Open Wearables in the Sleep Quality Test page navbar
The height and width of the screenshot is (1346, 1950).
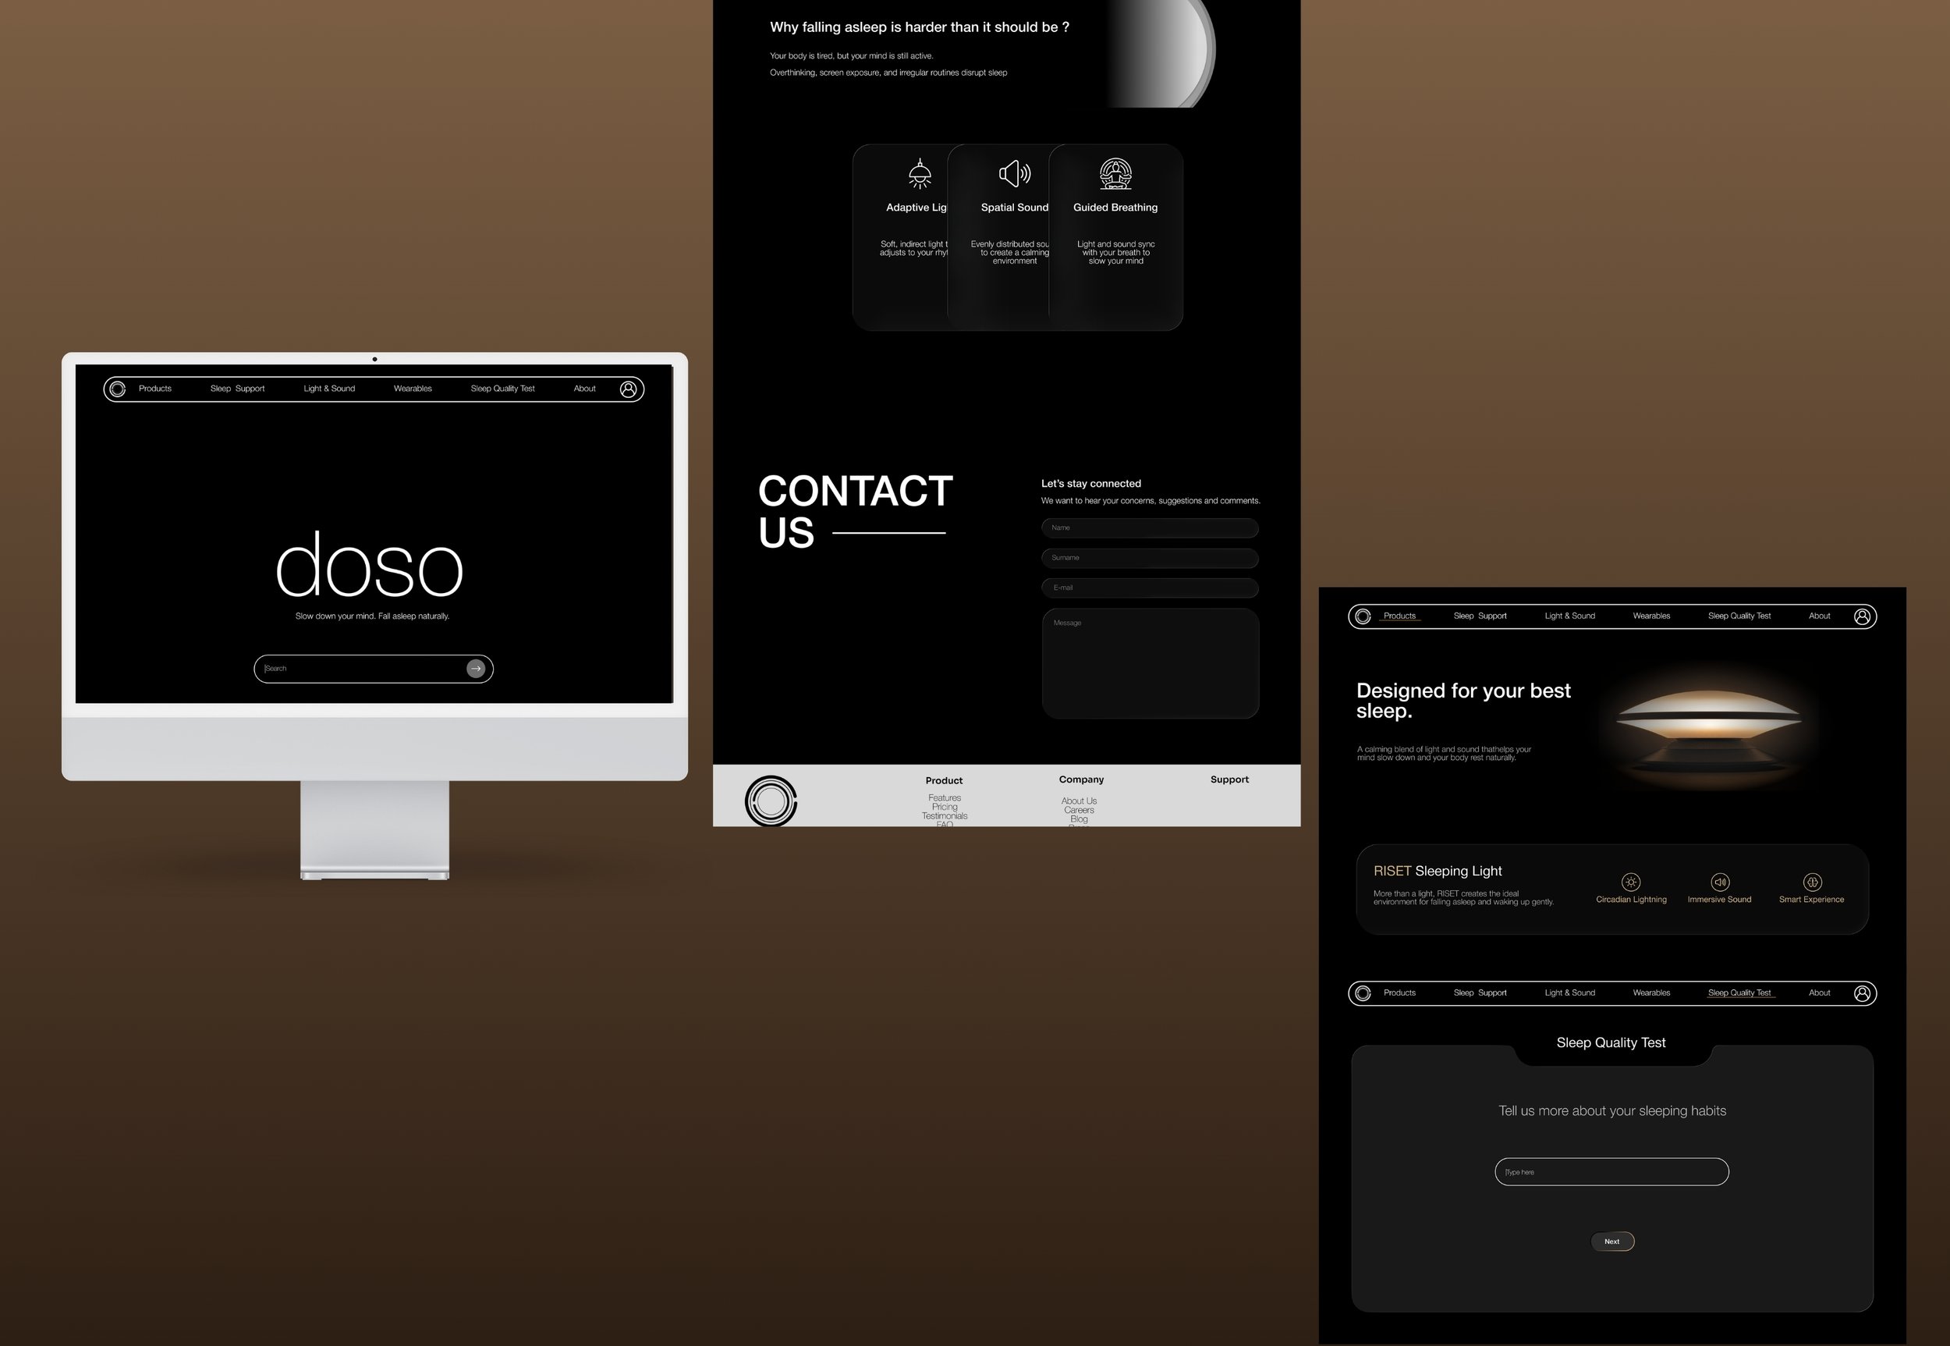[1651, 993]
